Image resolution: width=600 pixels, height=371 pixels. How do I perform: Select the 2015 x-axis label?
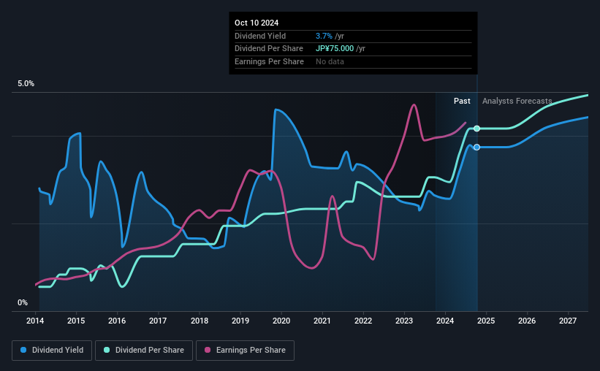(x=76, y=321)
